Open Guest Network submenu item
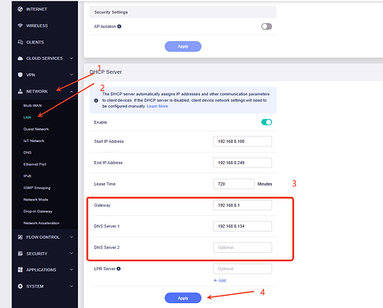Viewport: 383px width, 308px height. (x=36, y=129)
